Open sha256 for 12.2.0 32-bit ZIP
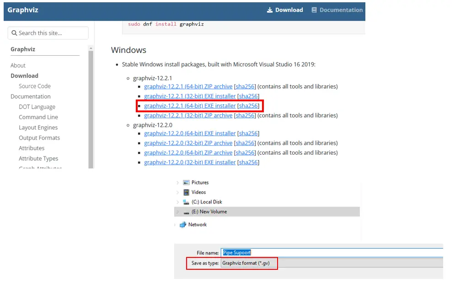Viewport: 455px width, 283px height. coord(245,143)
